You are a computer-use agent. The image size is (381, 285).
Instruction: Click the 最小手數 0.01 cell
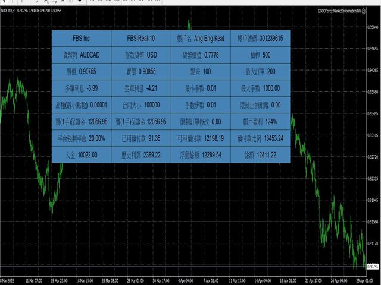(x=201, y=88)
